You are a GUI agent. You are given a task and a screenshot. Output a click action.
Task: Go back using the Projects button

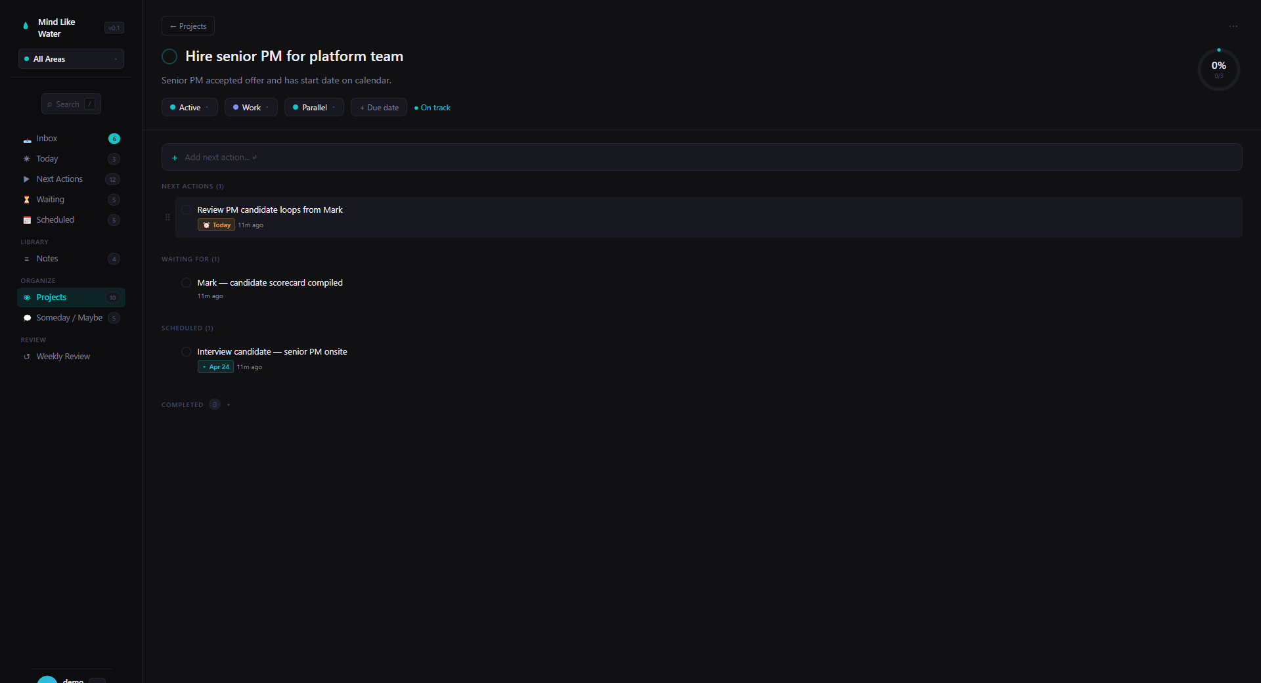point(188,26)
